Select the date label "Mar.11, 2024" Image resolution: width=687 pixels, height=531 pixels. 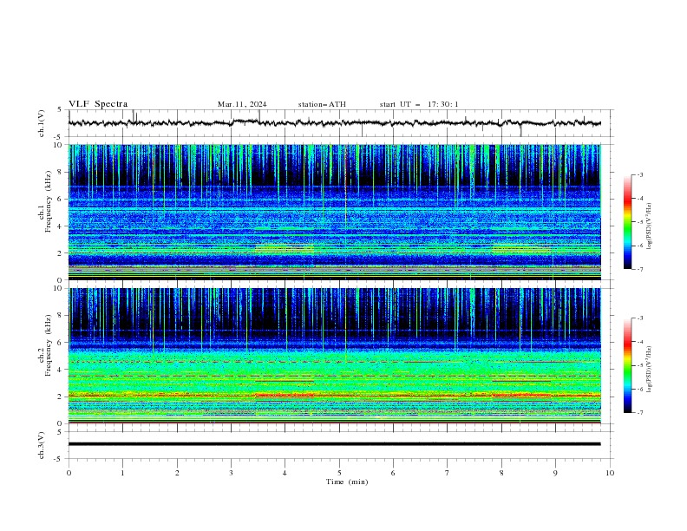pos(242,104)
